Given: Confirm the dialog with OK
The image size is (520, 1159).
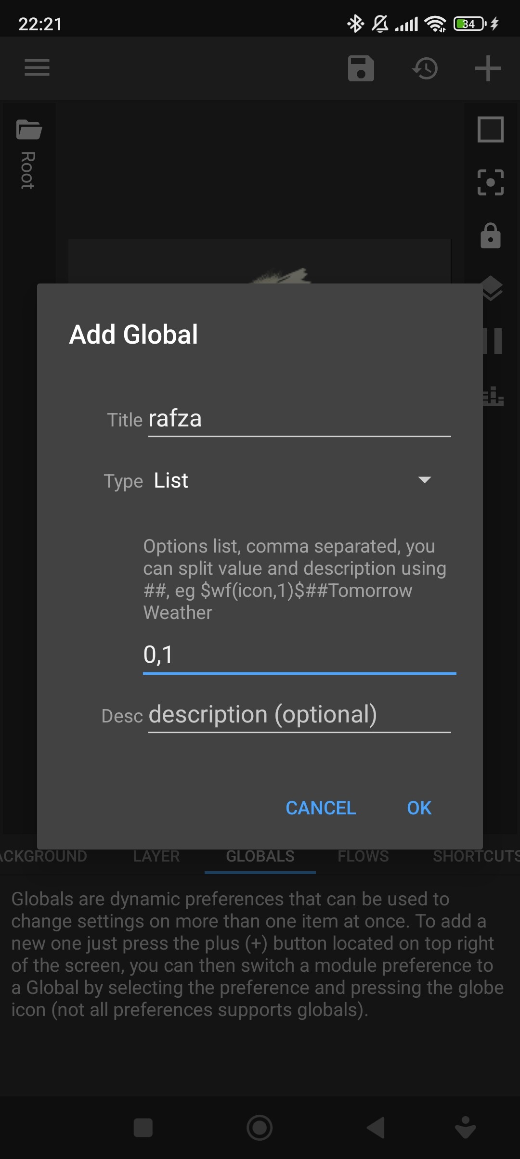Looking at the screenshot, I should pos(419,808).
